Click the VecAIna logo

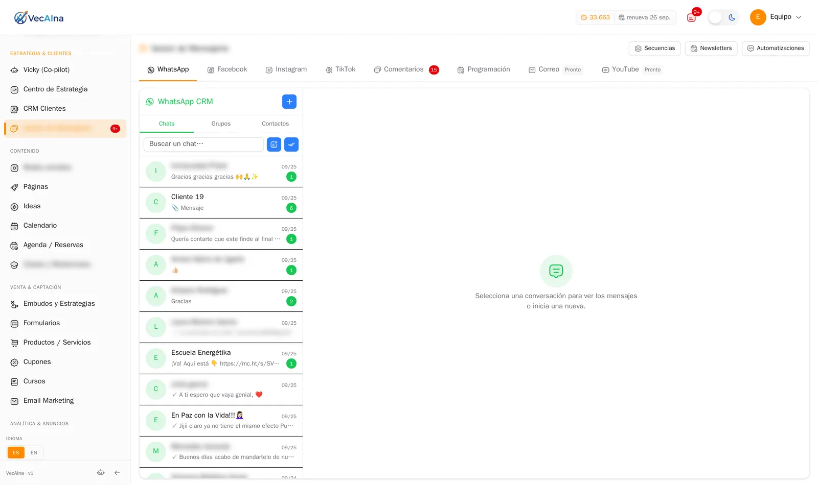pyautogui.click(x=39, y=18)
